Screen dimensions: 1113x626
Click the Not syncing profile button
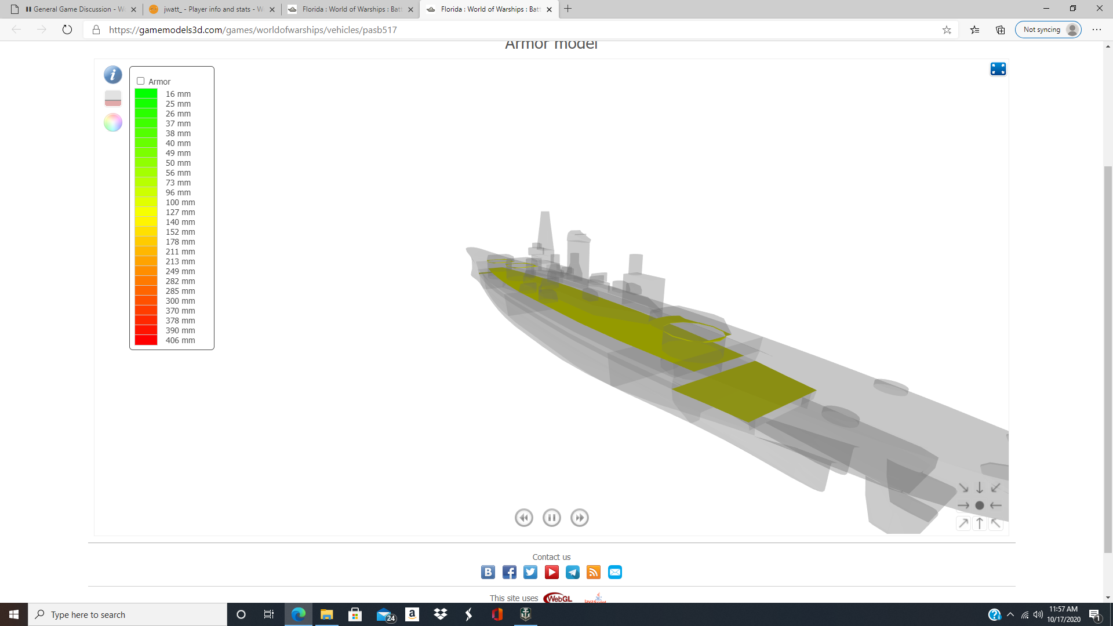[x=1047, y=30]
